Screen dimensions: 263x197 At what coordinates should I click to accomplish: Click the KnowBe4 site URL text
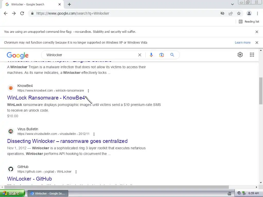(51, 91)
